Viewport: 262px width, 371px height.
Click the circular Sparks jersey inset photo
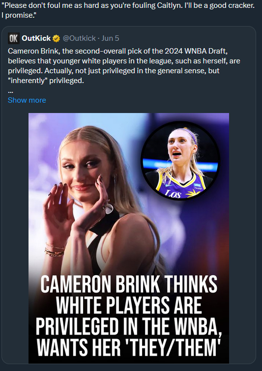click(x=180, y=160)
